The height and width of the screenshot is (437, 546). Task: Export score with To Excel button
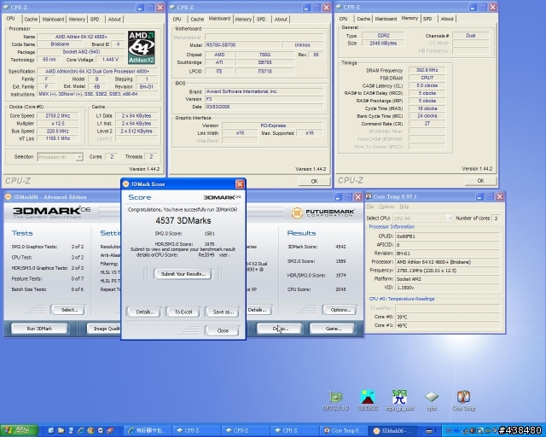coord(183,312)
